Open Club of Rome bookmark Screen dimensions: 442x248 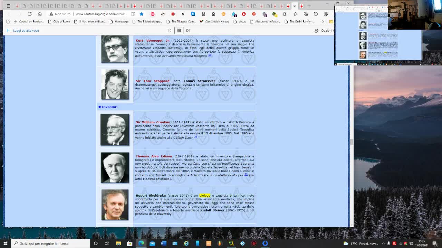[x=59, y=21]
